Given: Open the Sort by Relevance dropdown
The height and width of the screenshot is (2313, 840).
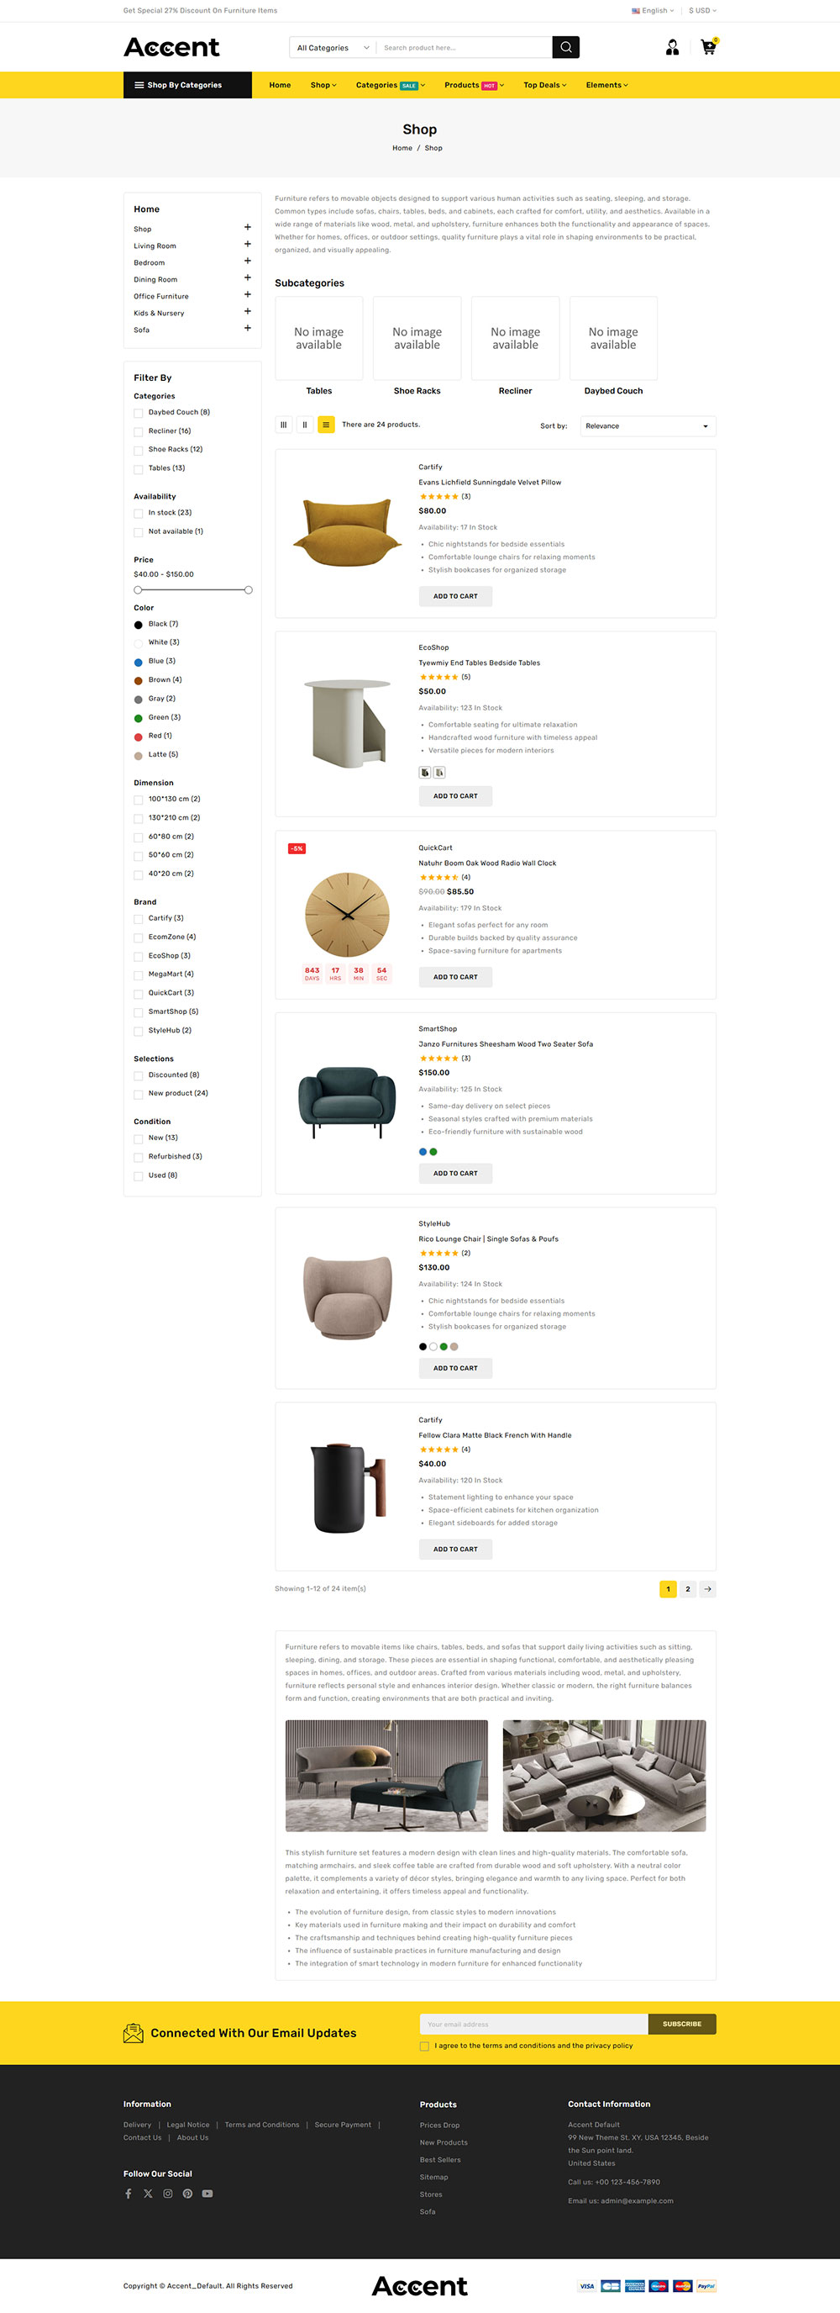Looking at the screenshot, I should click(648, 425).
